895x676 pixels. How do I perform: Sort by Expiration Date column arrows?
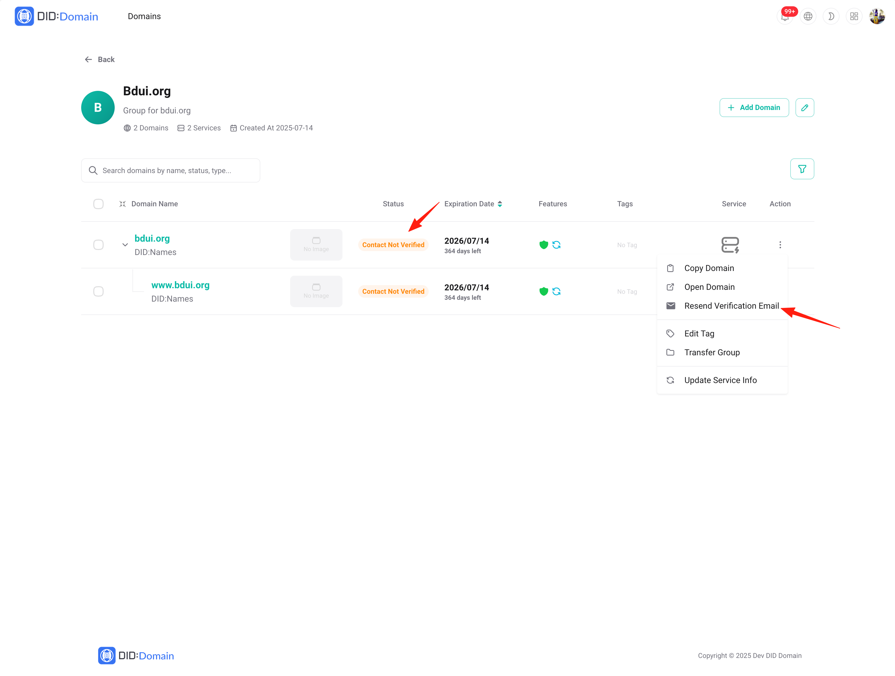click(500, 204)
